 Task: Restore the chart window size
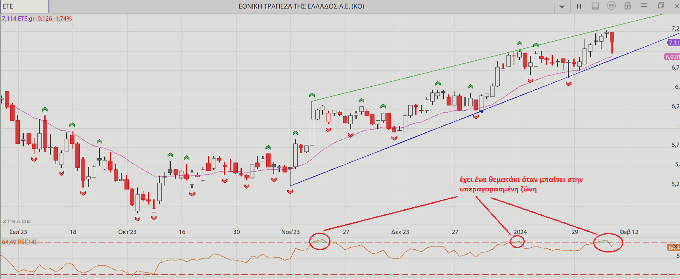tap(661, 6)
